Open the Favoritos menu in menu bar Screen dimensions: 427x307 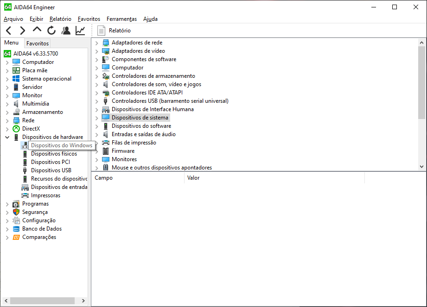[x=89, y=19]
